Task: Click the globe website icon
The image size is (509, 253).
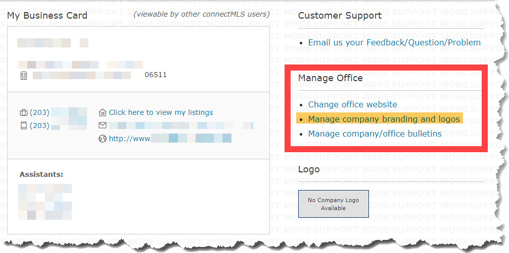Action: [x=103, y=139]
